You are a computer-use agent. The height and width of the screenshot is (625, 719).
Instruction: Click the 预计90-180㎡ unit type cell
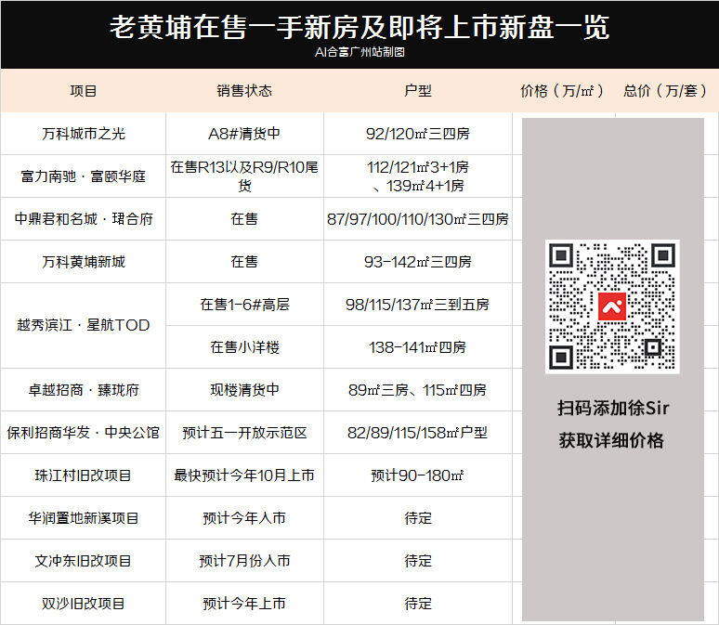(418, 475)
